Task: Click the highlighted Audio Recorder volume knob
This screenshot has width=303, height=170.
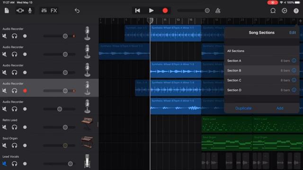Action: click(x=65, y=91)
